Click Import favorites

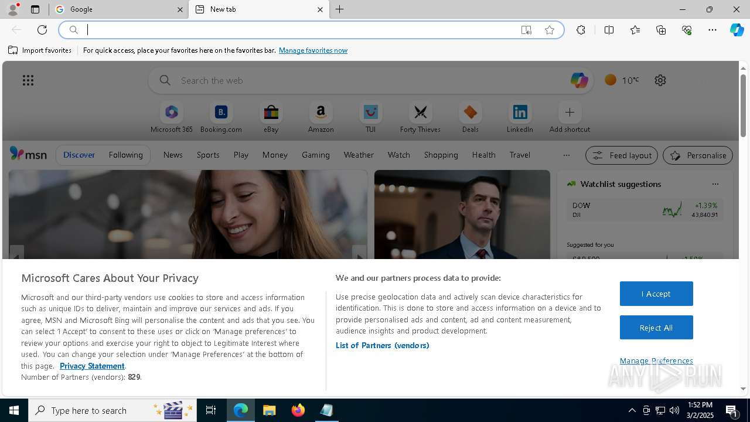tap(40, 50)
